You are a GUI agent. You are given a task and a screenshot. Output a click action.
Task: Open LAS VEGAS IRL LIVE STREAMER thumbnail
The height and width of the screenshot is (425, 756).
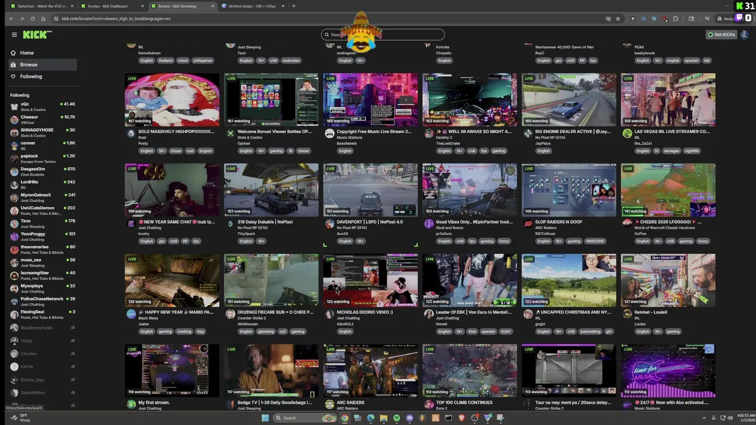point(668,100)
